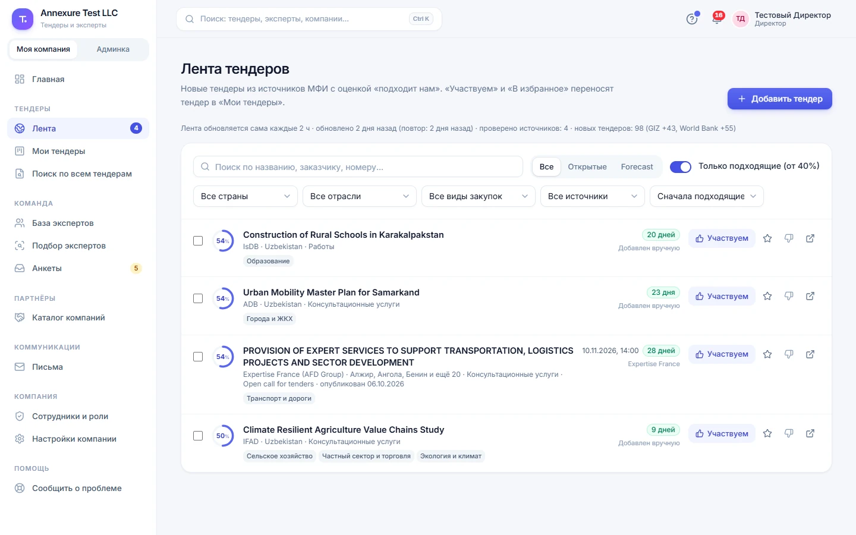The width and height of the screenshot is (856, 535).
Task: Go to 'Каталог компаний' in sidebar
Action: tap(78, 317)
